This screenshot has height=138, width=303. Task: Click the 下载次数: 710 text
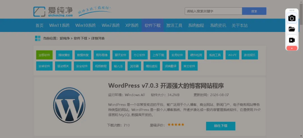click(x=118, y=125)
